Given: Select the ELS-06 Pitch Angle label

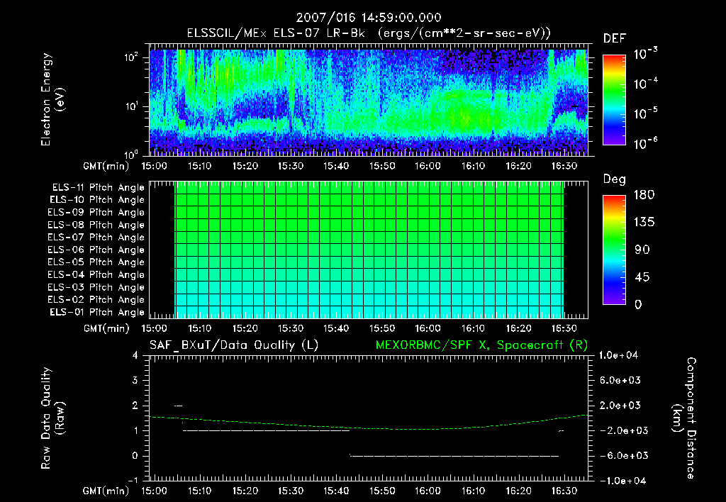Looking at the screenshot, I should pos(96,250).
